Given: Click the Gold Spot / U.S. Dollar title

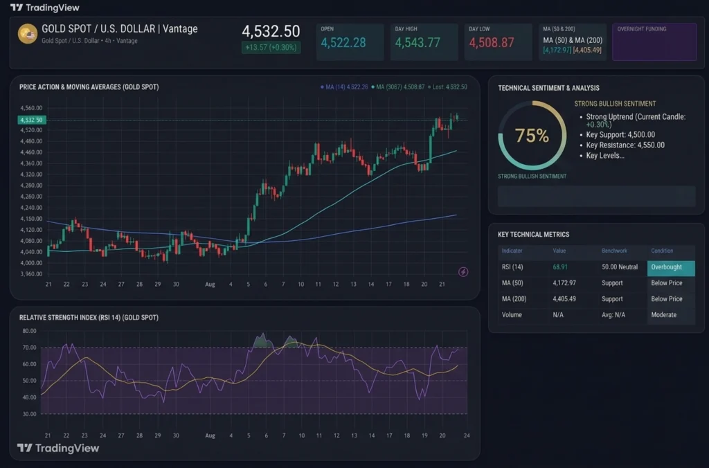Looking at the screenshot, I should point(119,29).
